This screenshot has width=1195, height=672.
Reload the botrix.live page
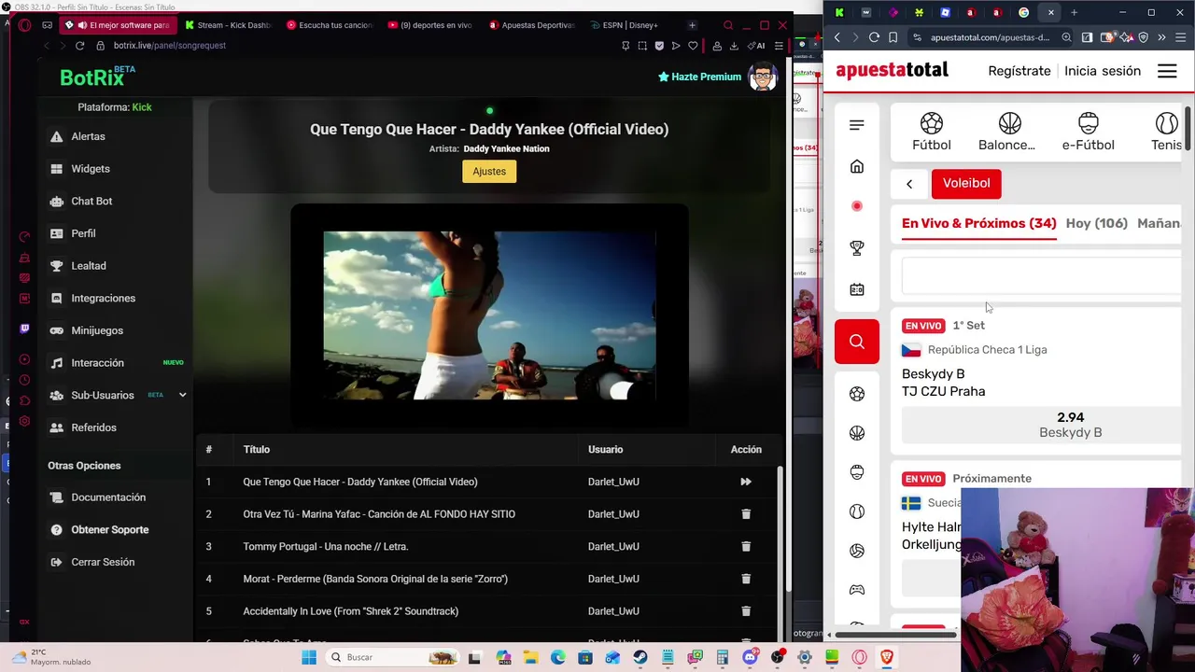(x=80, y=46)
